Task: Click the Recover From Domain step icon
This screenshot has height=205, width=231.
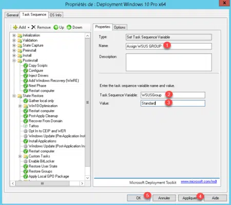Action: [26, 121]
